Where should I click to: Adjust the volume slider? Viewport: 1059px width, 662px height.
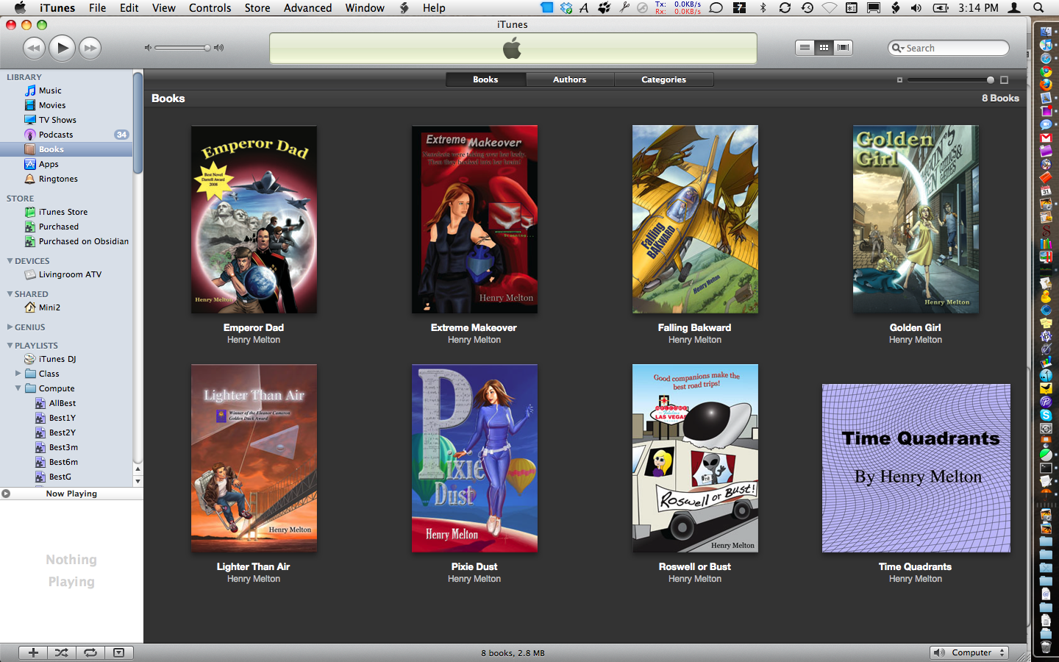click(183, 48)
